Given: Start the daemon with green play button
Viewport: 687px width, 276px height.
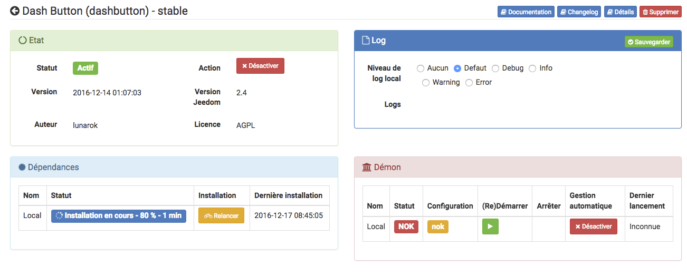Looking at the screenshot, I should pos(490,226).
